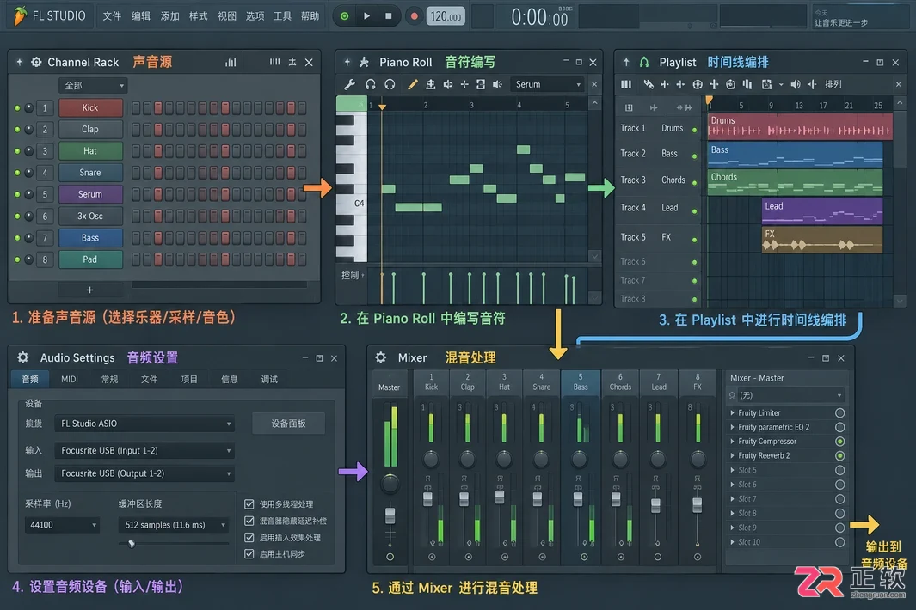The image size is (916, 610).
Task: Select the Piano Roll pencil draw tool
Action: (413, 85)
